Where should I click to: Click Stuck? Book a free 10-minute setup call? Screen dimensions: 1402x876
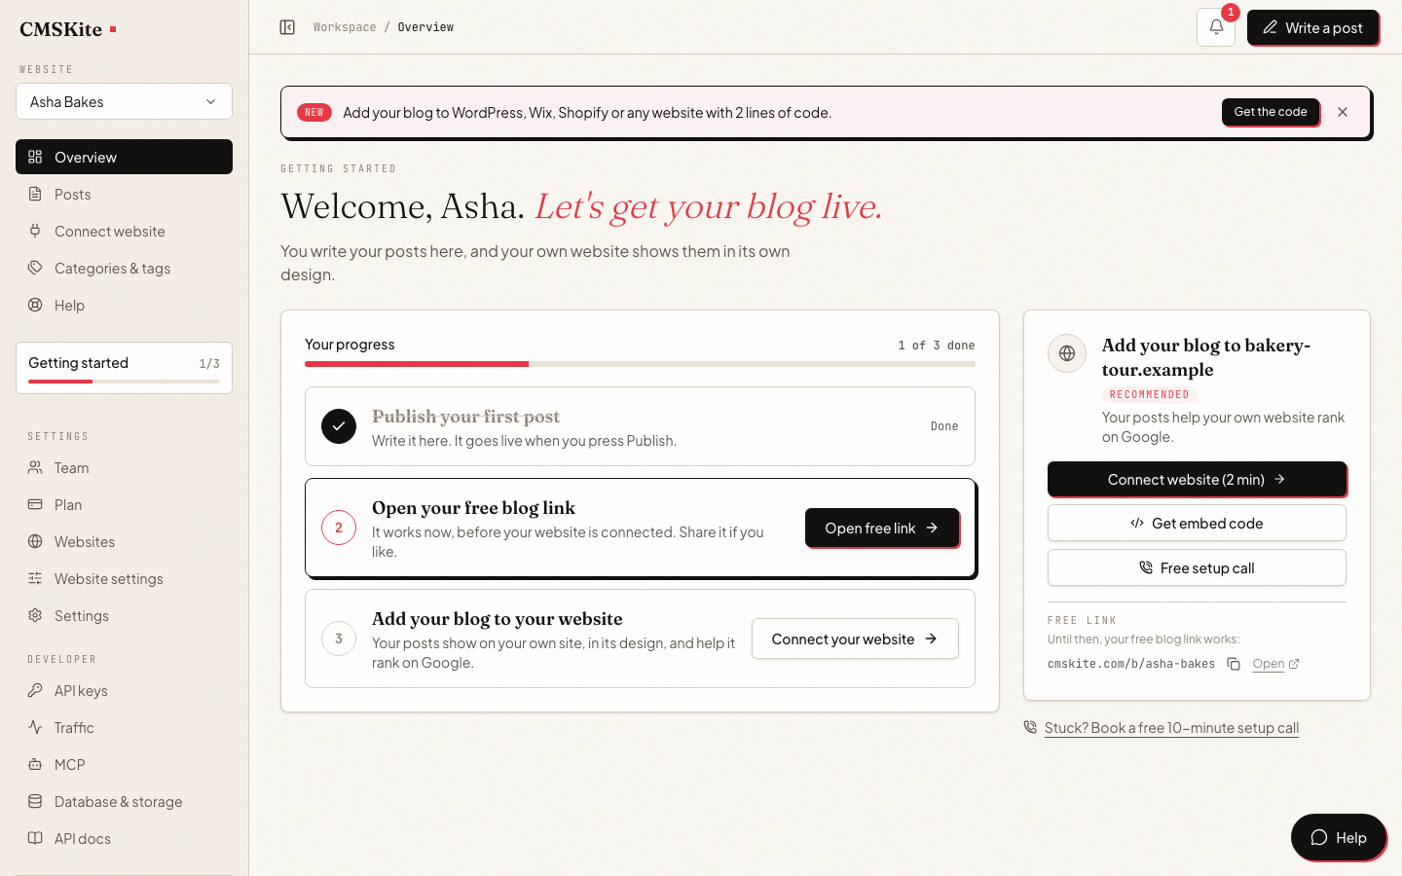[1171, 728]
